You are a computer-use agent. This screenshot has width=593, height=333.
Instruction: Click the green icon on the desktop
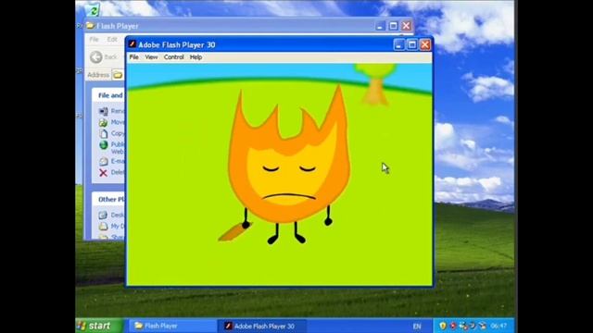click(92, 10)
